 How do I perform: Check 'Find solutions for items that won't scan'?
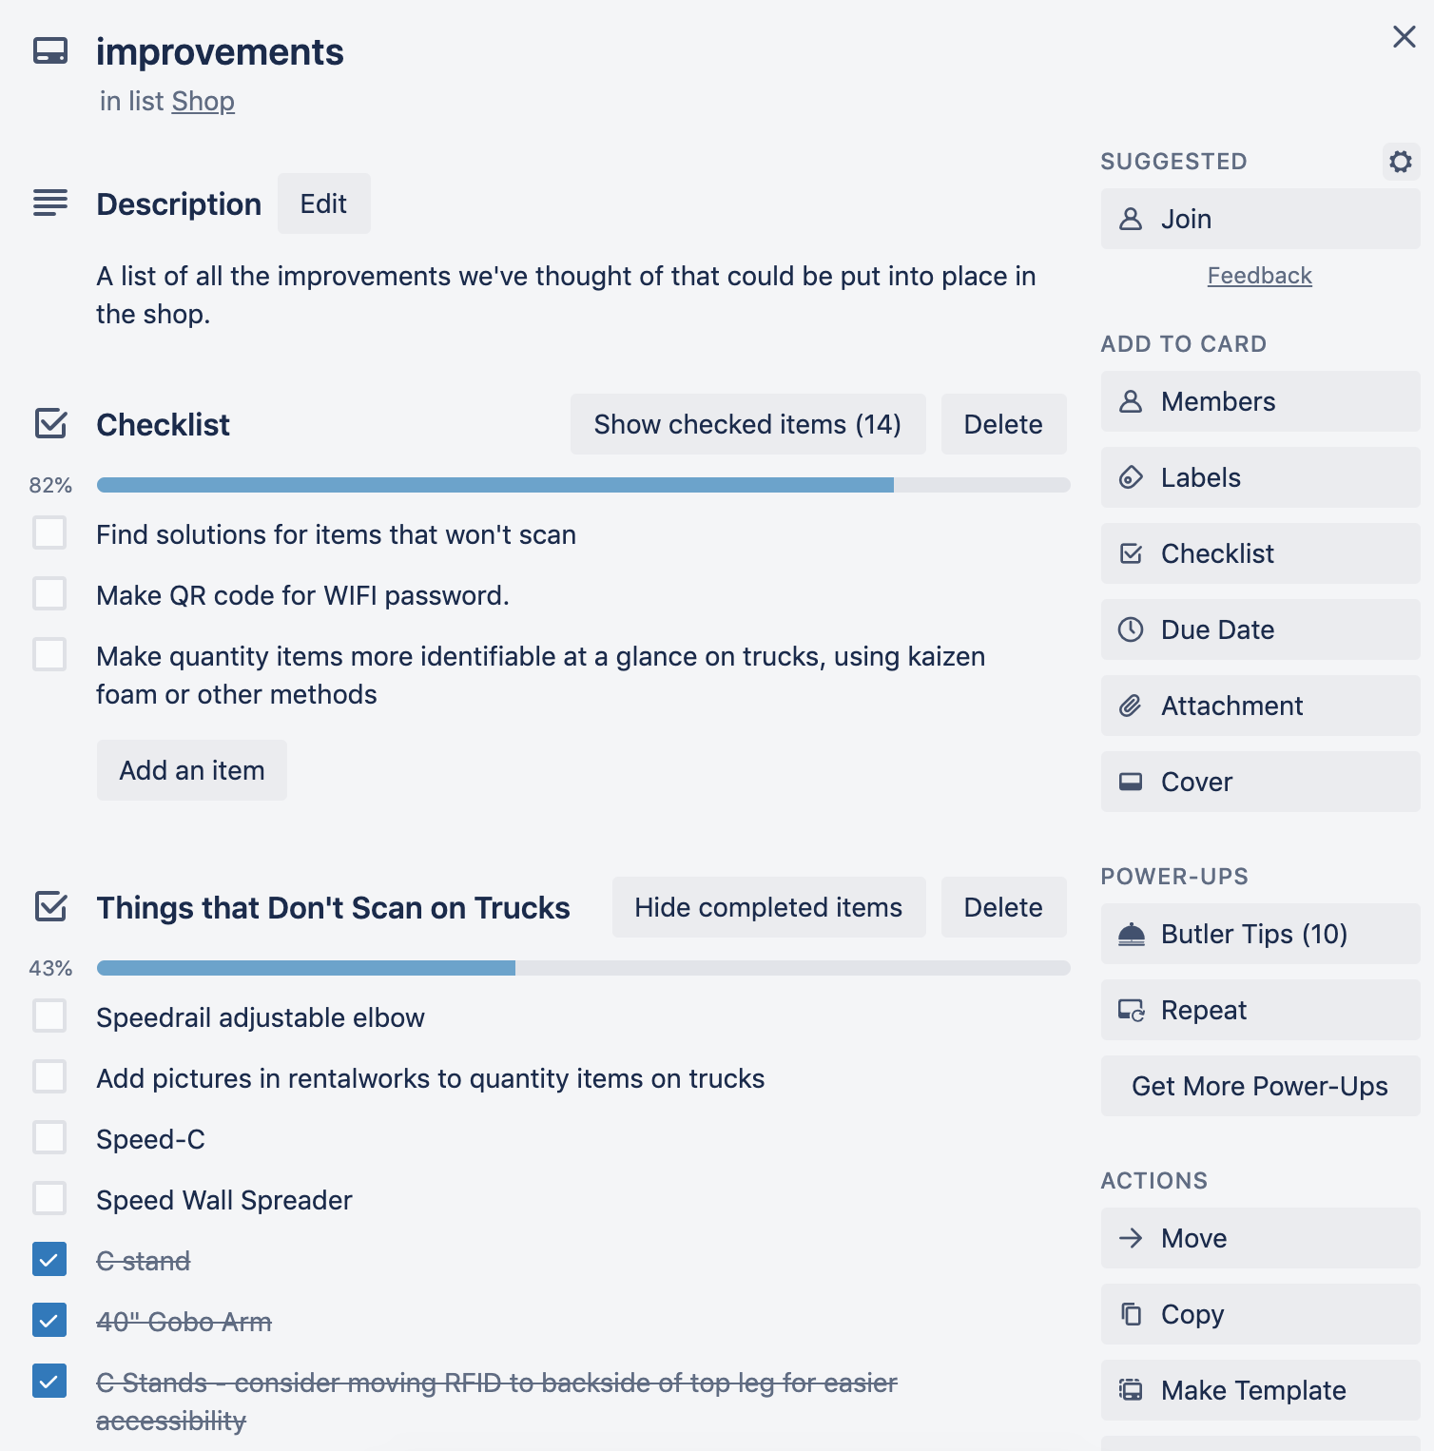49,533
